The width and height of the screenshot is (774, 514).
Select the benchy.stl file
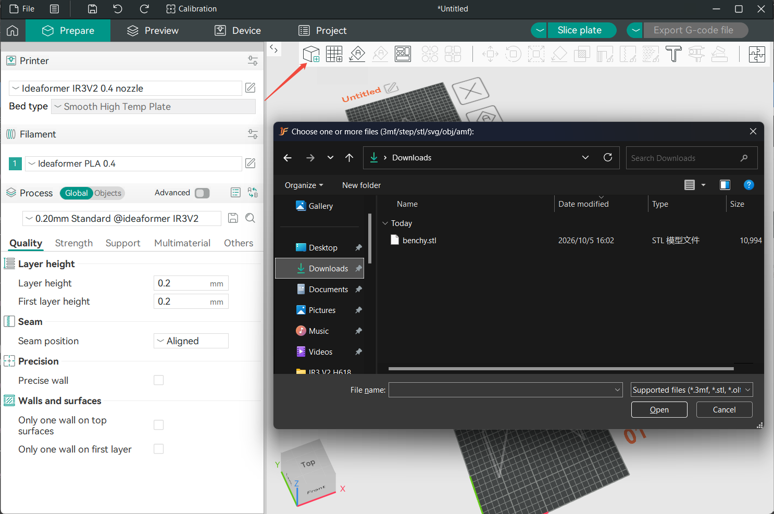419,241
